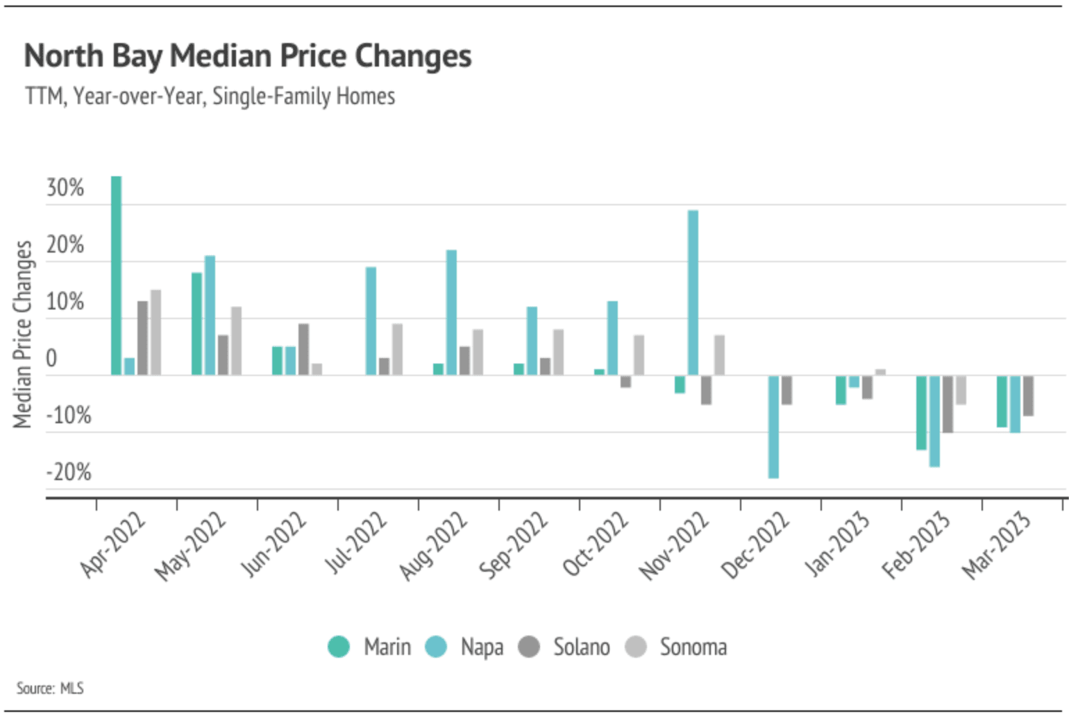Click the North Bay Median Price Changes title
The width and height of the screenshot is (1069, 716).
pyautogui.click(x=248, y=56)
